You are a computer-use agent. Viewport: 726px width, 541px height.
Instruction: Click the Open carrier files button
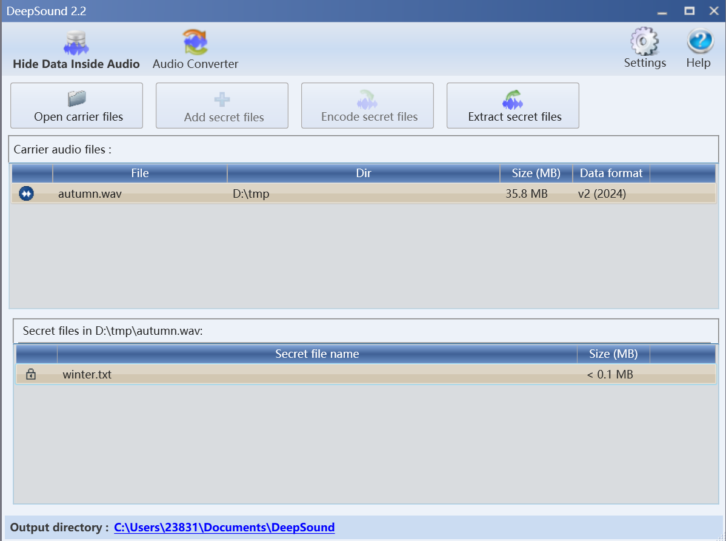(77, 106)
